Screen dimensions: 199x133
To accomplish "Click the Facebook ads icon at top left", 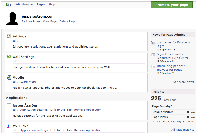I will pyautogui.click(x=8, y=5).
